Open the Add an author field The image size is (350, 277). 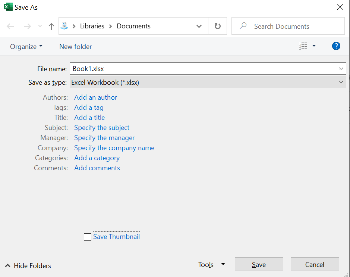[95, 97]
